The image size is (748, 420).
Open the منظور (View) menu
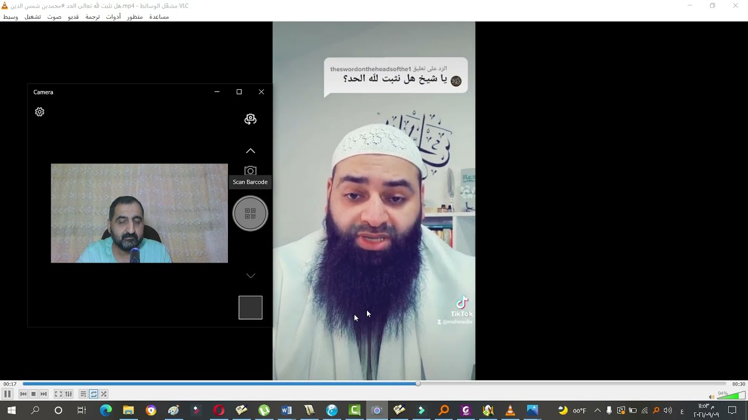pyautogui.click(x=135, y=17)
